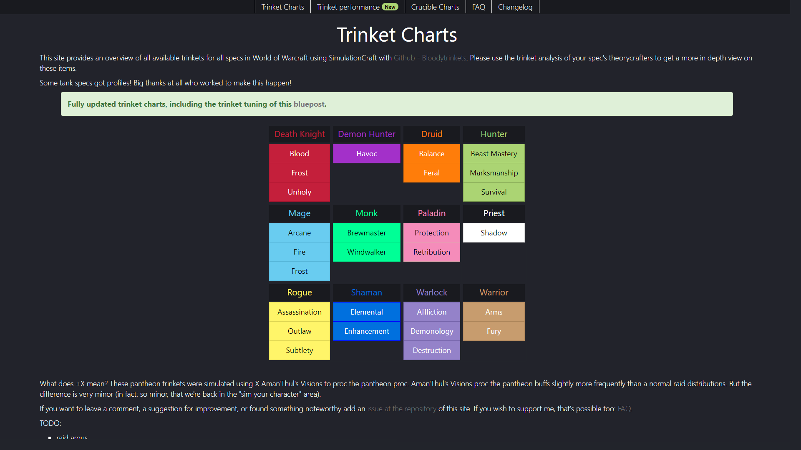Screen dimensions: 801x450
Task: Click the Mage class header
Action: click(300, 213)
